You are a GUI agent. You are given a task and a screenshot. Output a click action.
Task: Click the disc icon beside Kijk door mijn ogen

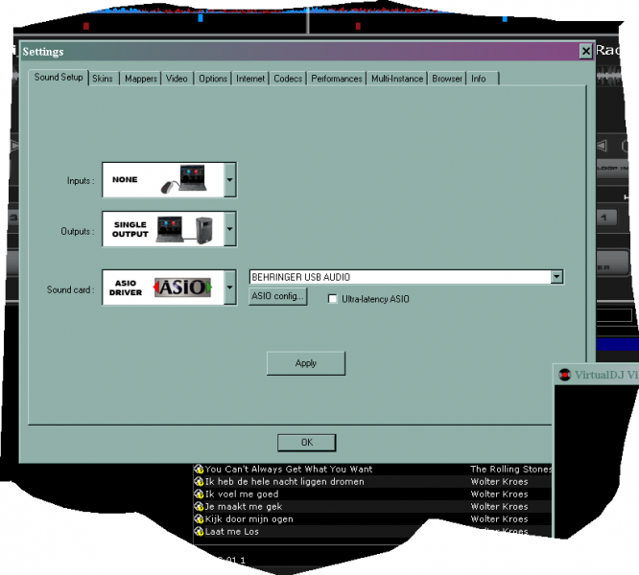pyautogui.click(x=199, y=519)
